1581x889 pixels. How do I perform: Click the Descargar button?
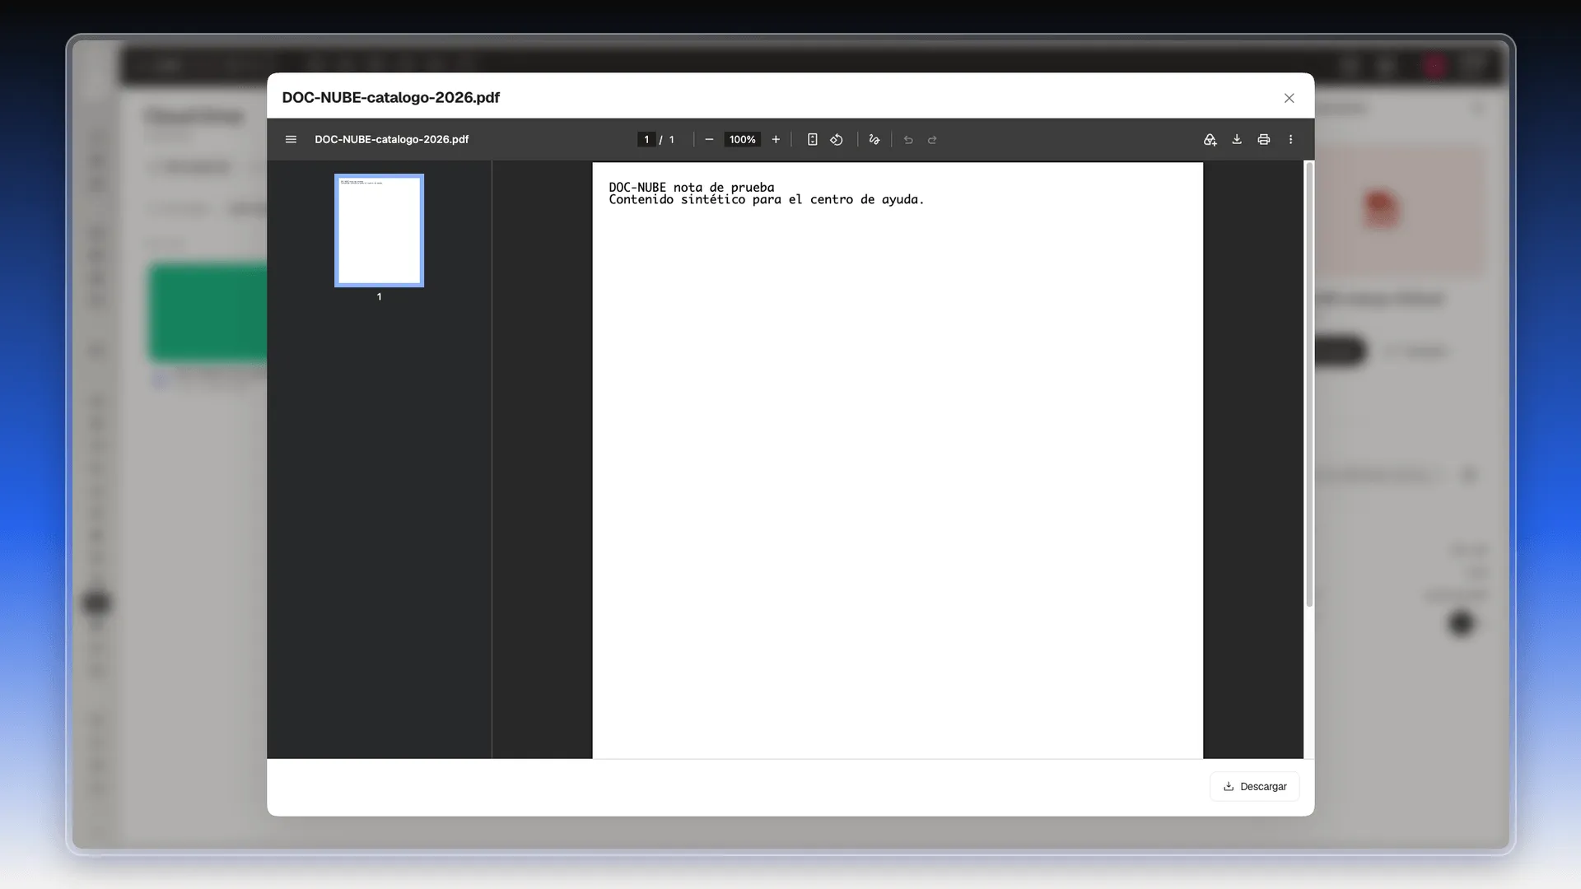pos(1255,786)
